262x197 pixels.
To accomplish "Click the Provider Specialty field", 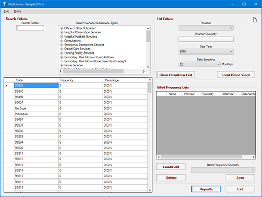I will pos(206,39).
